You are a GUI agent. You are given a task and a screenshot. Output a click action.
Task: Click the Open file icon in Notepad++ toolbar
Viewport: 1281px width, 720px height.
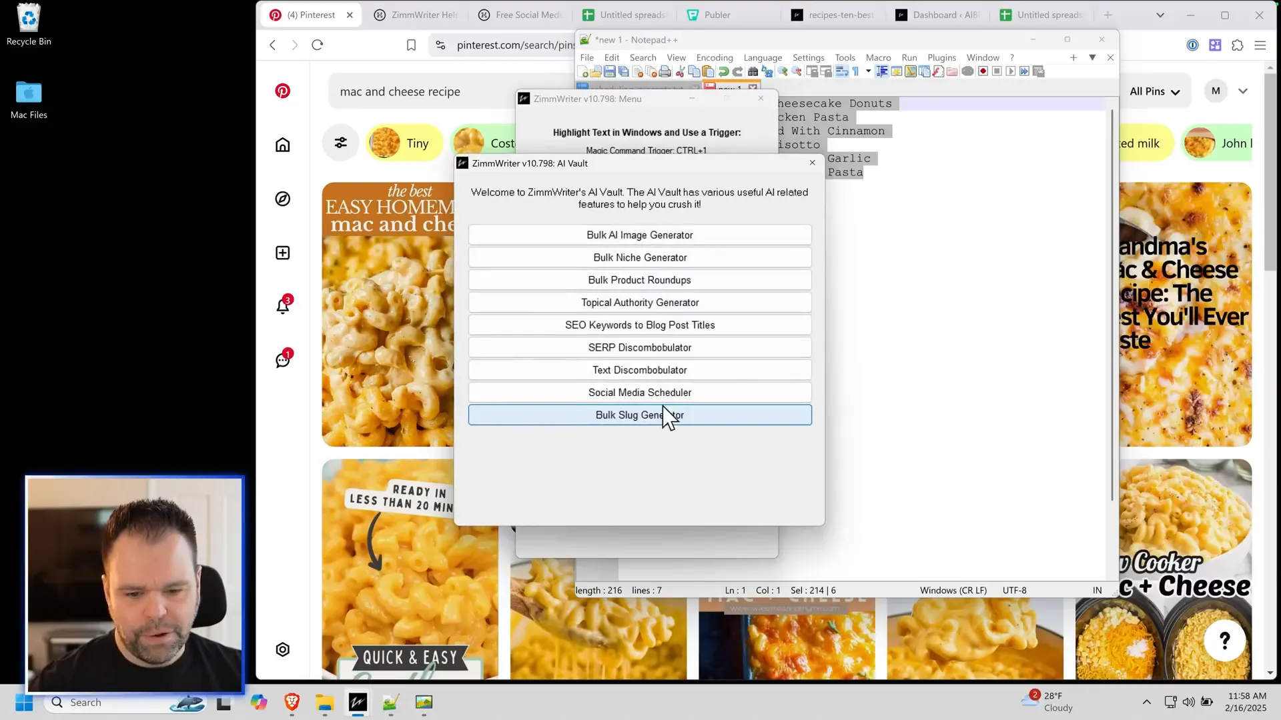click(x=596, y=71)
